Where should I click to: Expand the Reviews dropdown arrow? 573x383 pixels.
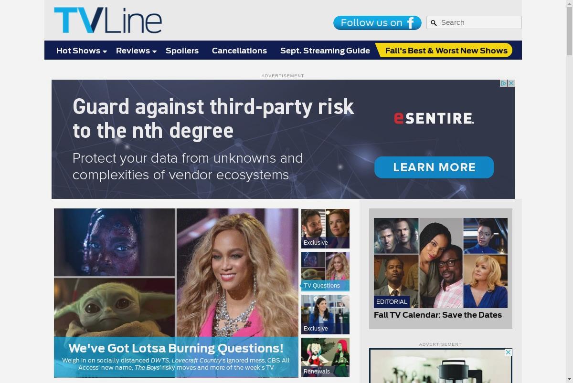[154, 52]
